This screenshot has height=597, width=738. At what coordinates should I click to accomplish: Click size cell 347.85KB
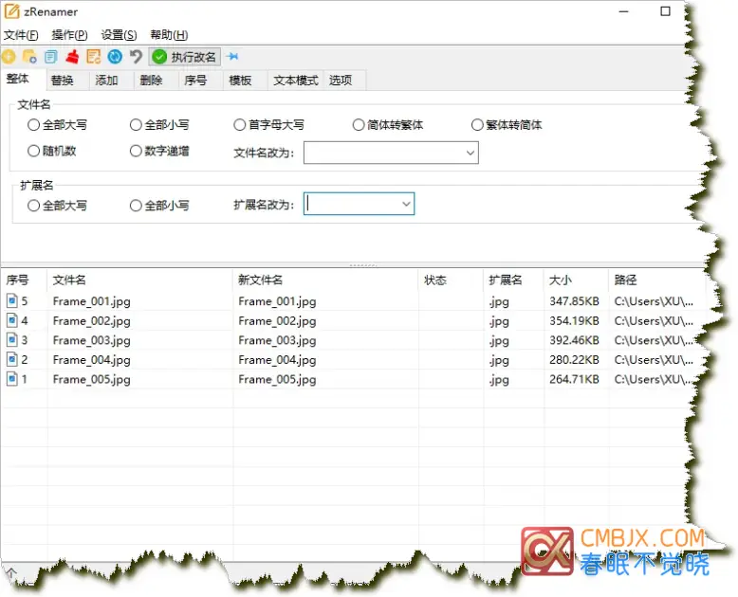point(574,300)
